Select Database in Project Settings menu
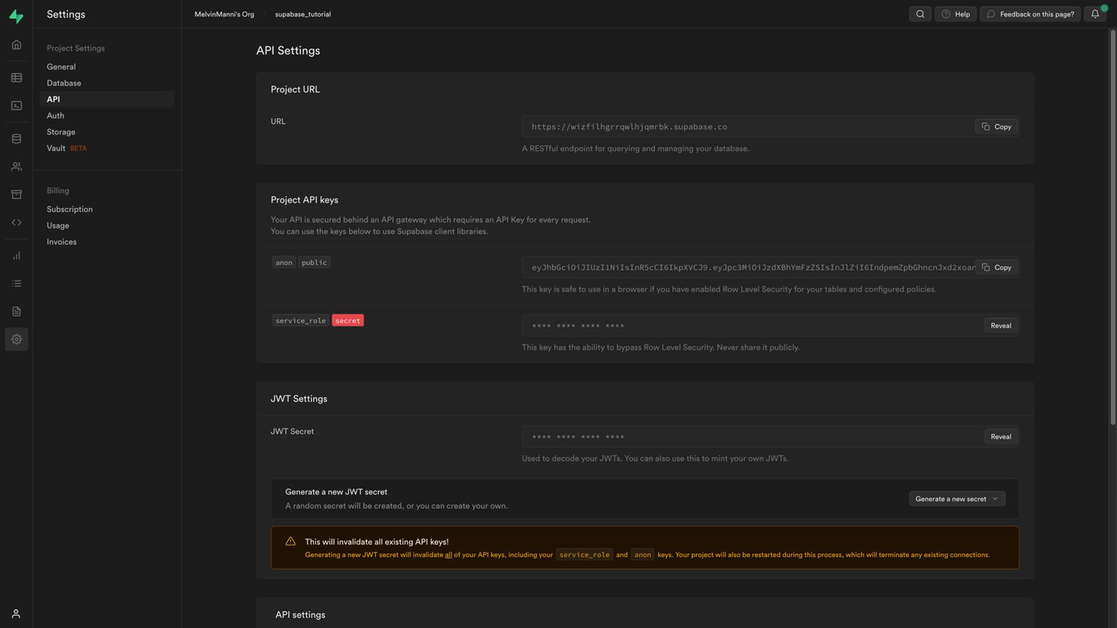The height and width of the screenshot is (628, 1117). [x=64, y=83]
